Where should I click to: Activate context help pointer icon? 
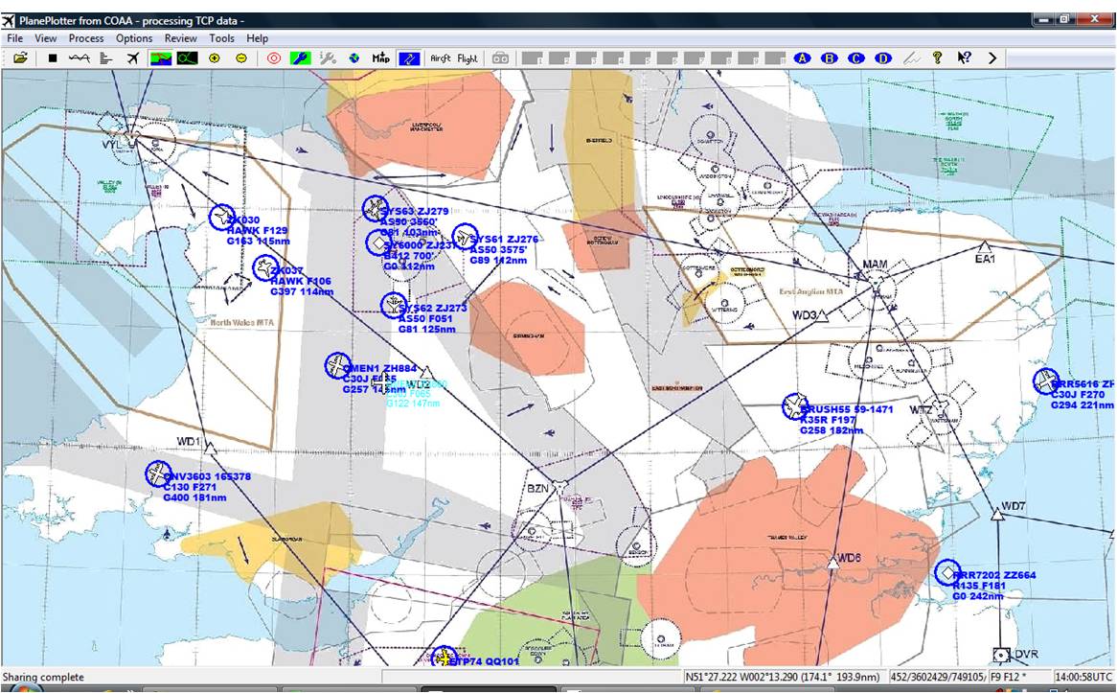(x=964, y=58)
